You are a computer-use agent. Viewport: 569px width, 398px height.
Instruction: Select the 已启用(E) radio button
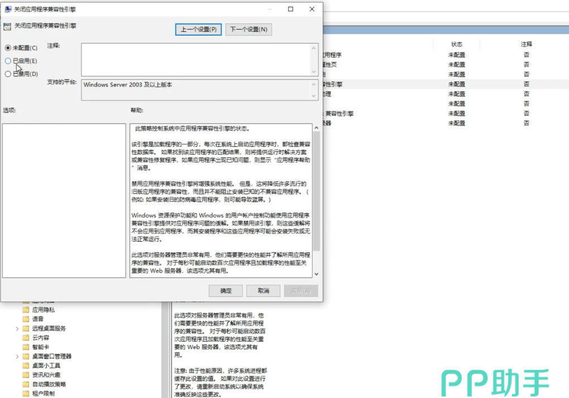[8, 61]
